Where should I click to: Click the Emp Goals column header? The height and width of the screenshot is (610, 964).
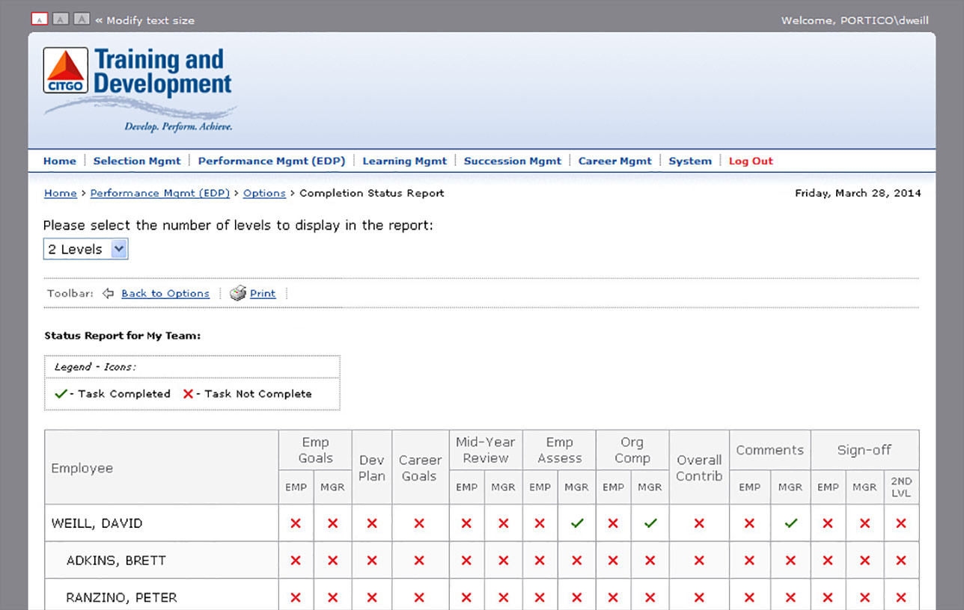[x=315, y=450]
